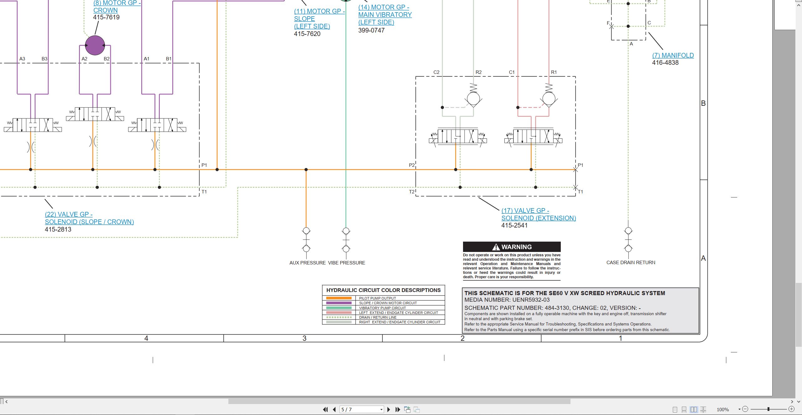
Task: Click the part number 415-2813
Action: point(58,229)
